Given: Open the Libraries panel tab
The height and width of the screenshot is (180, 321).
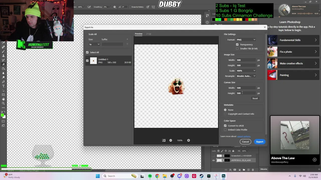Looking at the screenshot, I should tap(264, 169).
